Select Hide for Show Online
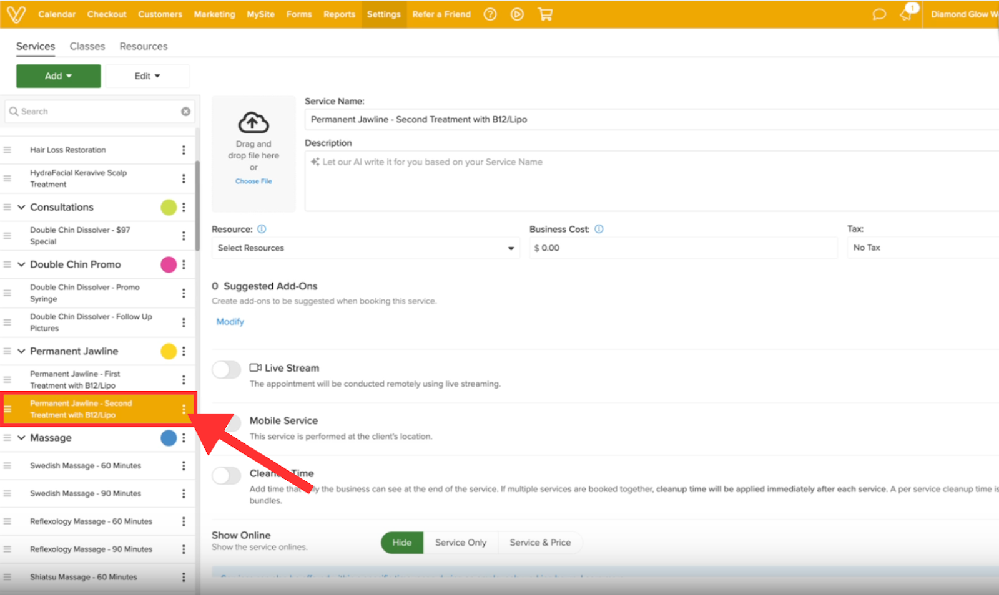 click(x=402, y=543)
